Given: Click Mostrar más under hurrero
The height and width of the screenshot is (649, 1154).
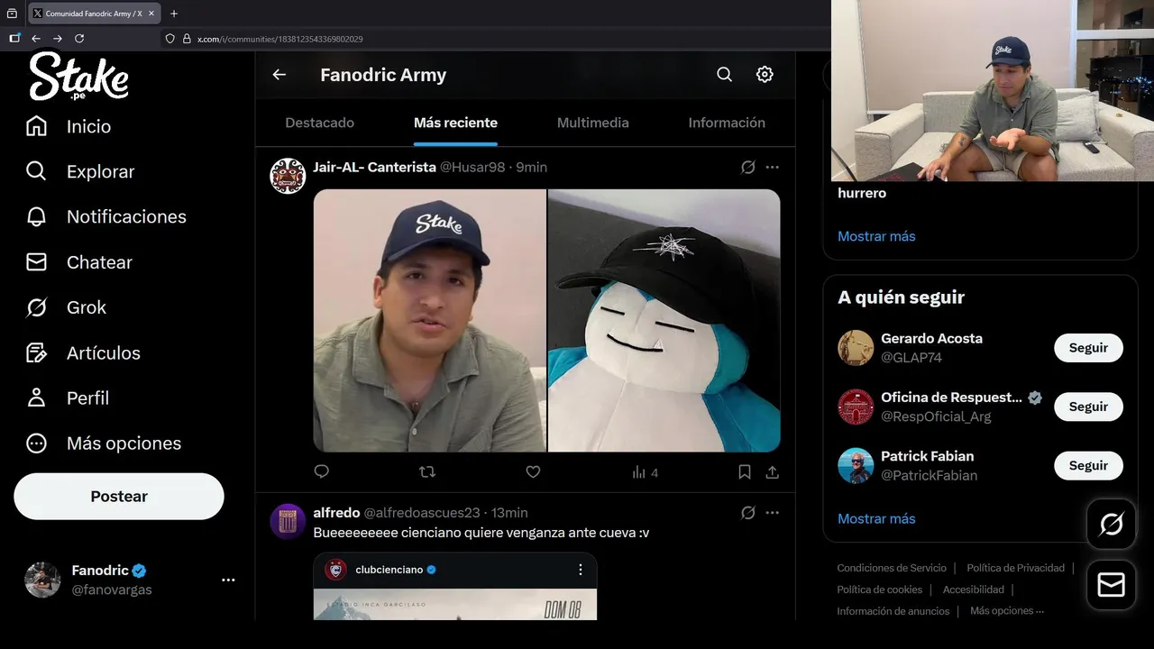Looking at the screenshot, I should coord(876,236).
